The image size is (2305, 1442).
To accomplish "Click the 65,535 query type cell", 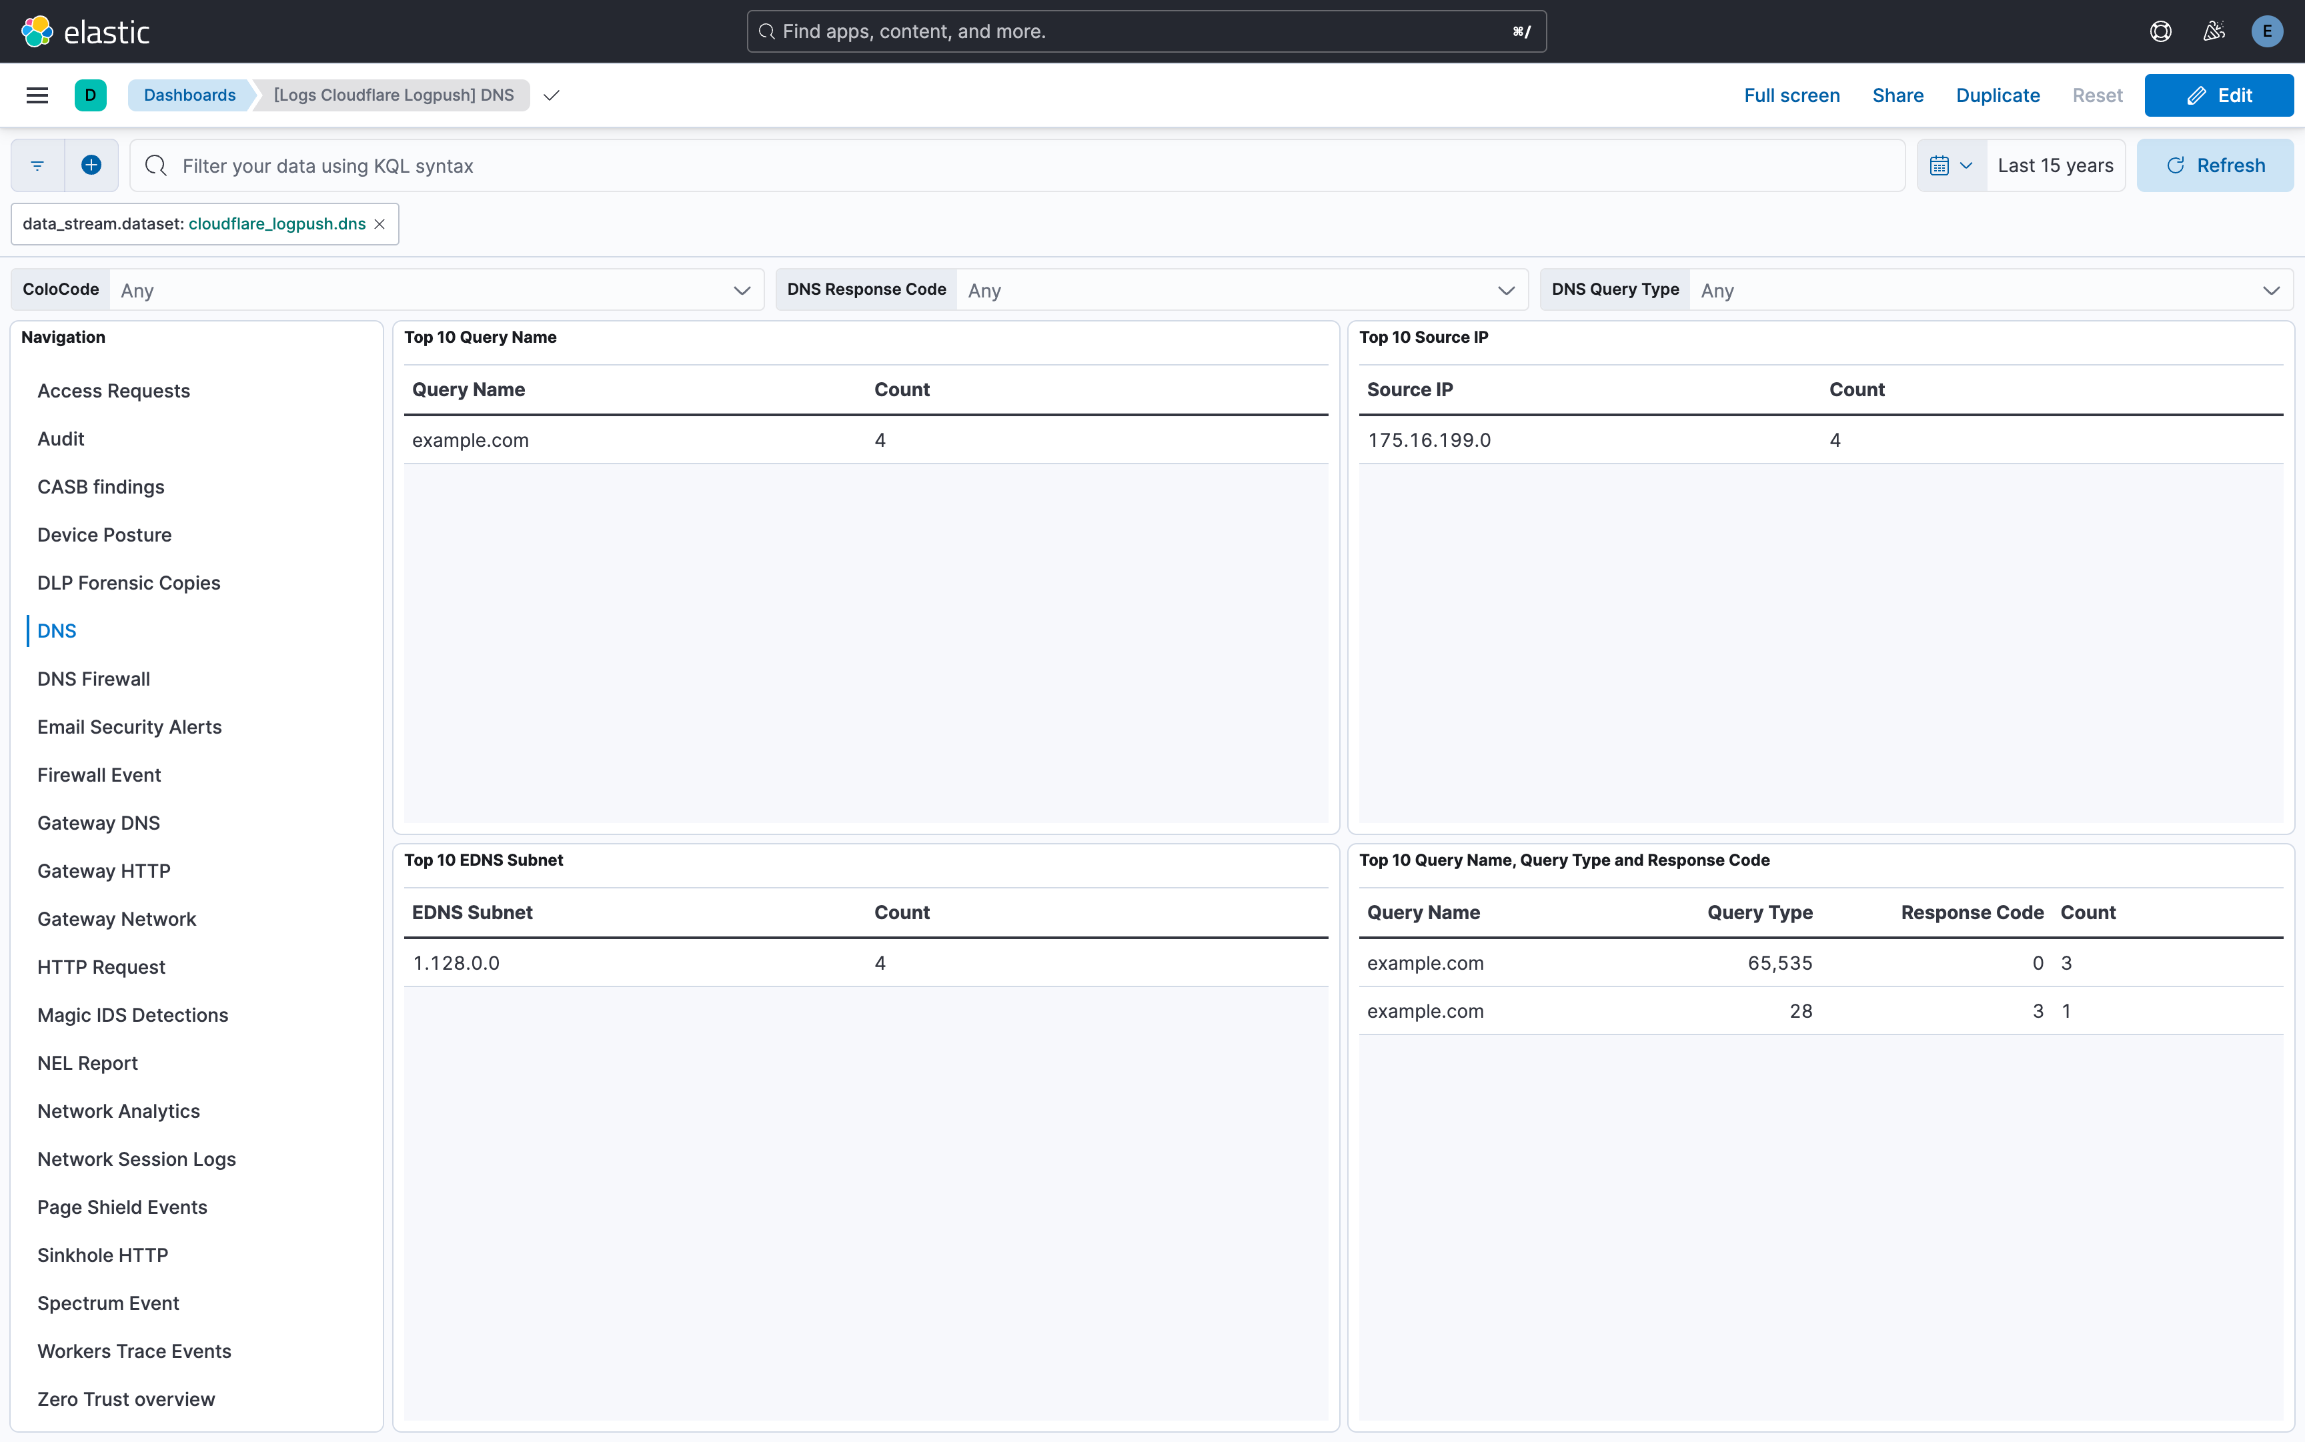I will pyautogui.click(x=1779, y=963).
